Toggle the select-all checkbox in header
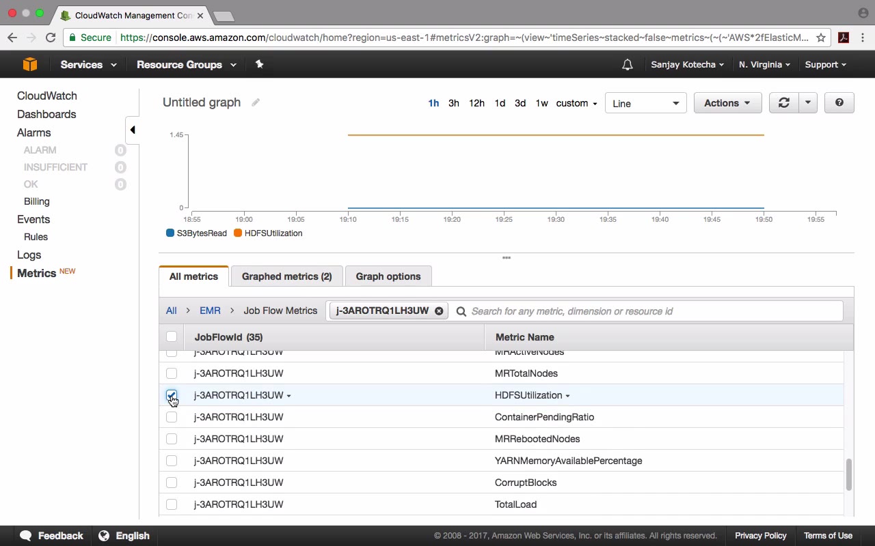 (172, 336)
